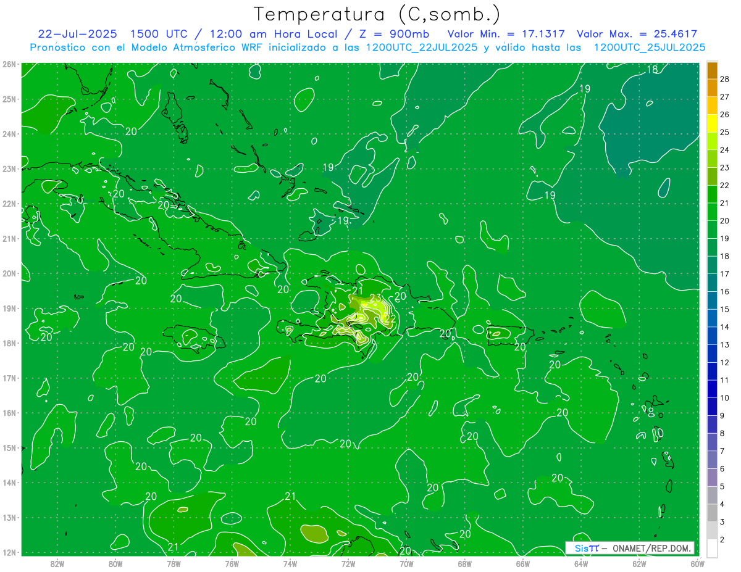Pick the yellow swatch between 25 and 26
Screen dimensions: 741x572
(712, 123)
